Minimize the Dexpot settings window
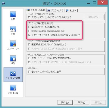109x108 pixels. tap(88, 3)
